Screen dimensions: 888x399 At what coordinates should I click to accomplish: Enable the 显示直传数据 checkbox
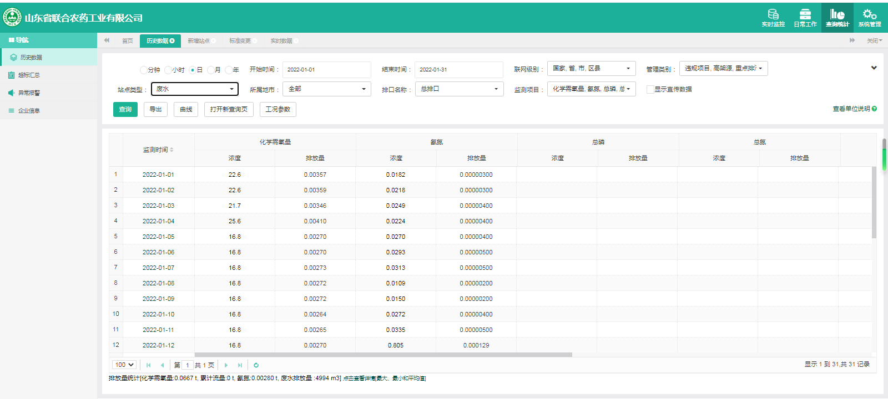650,89
